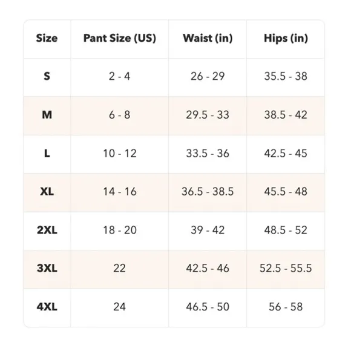This screenshot has height=351, width=351.
Task: Select pant size 24 cell
Action: (x=119, y=307)
